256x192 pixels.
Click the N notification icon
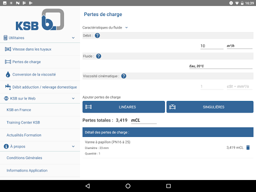coord(17,3)
